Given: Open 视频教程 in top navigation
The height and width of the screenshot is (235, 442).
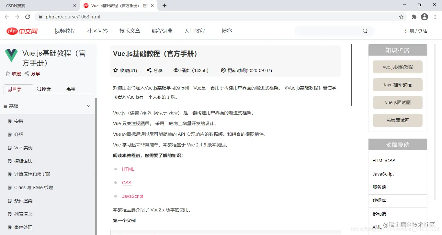Looking at the screenshot, I should pyautogui.click(x=65, y=31).
